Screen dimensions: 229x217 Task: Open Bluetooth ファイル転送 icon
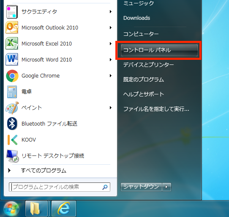12,123
